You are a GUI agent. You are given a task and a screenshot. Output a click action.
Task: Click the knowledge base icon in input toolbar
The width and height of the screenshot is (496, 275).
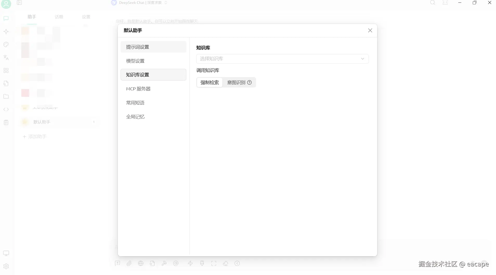tap(152, 263)
